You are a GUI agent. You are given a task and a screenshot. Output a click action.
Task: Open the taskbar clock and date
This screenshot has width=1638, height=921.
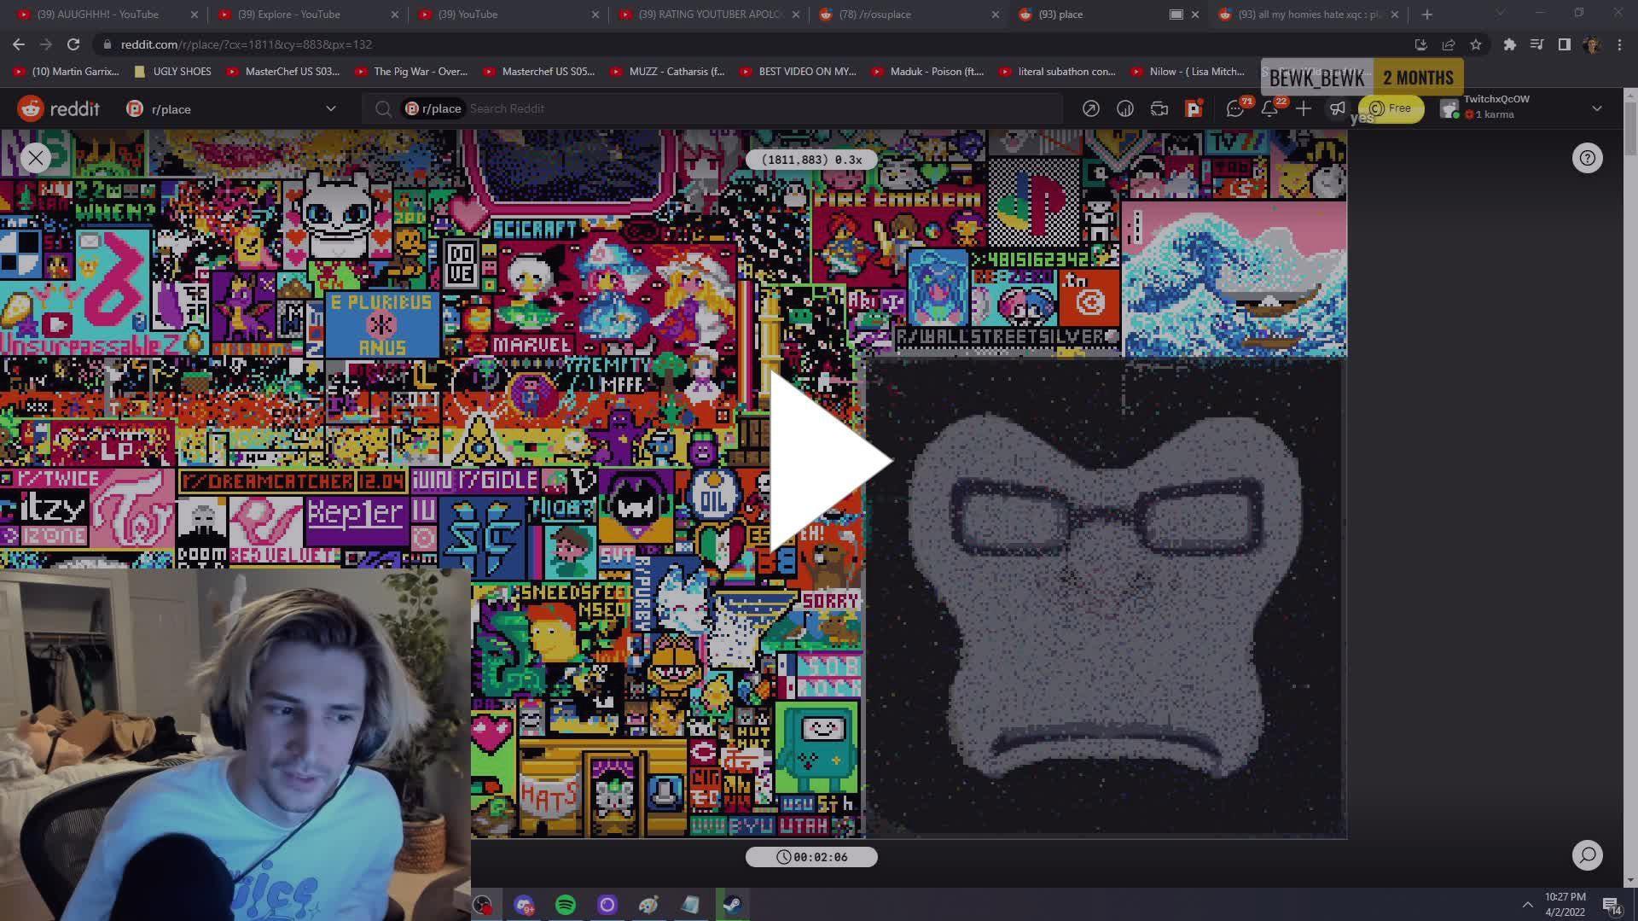tap(1565, 904)
